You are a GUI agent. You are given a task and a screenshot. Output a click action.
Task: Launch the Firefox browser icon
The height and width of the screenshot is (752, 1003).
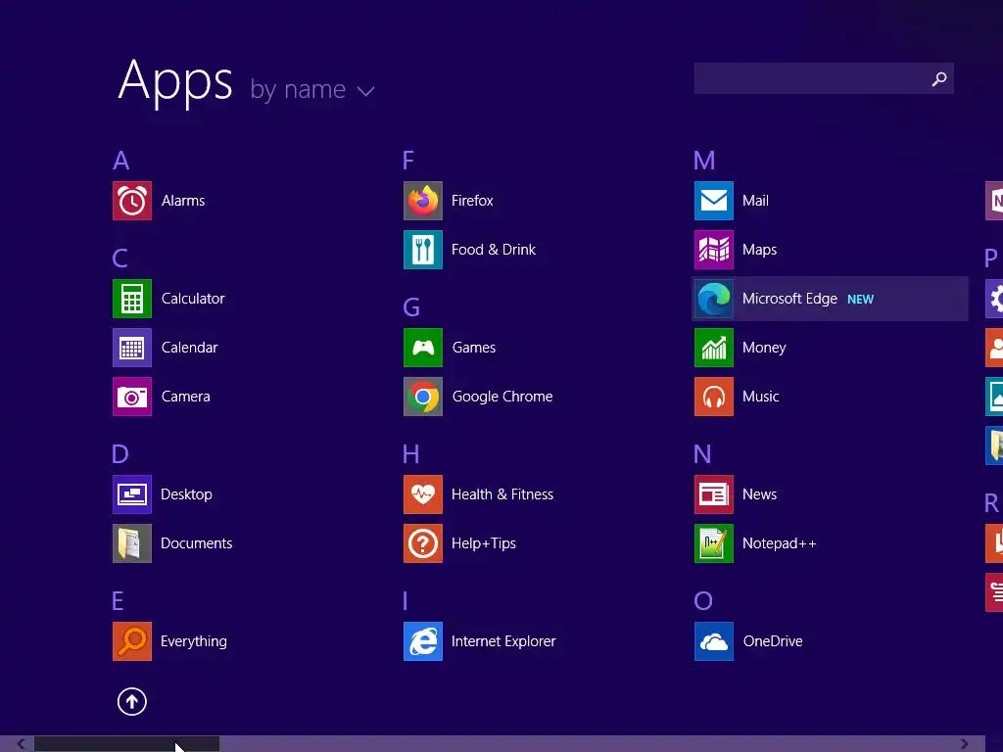(x=423, y=201)
